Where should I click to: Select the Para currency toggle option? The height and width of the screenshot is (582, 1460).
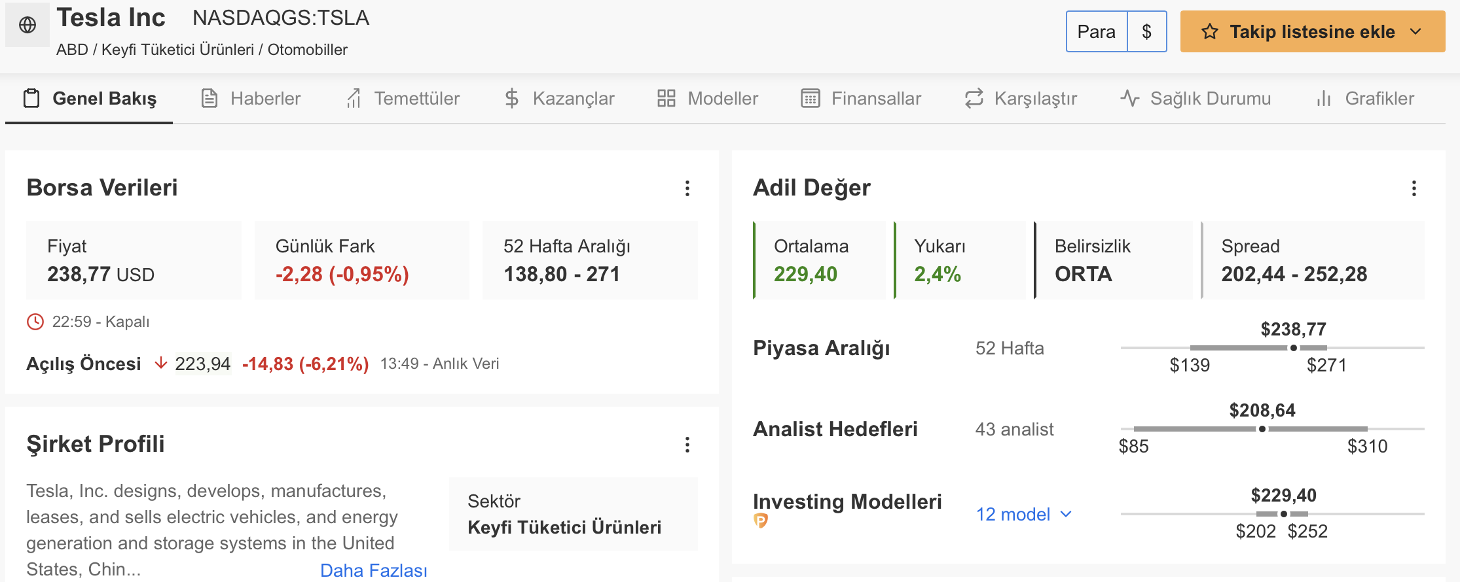(1097, 31)
